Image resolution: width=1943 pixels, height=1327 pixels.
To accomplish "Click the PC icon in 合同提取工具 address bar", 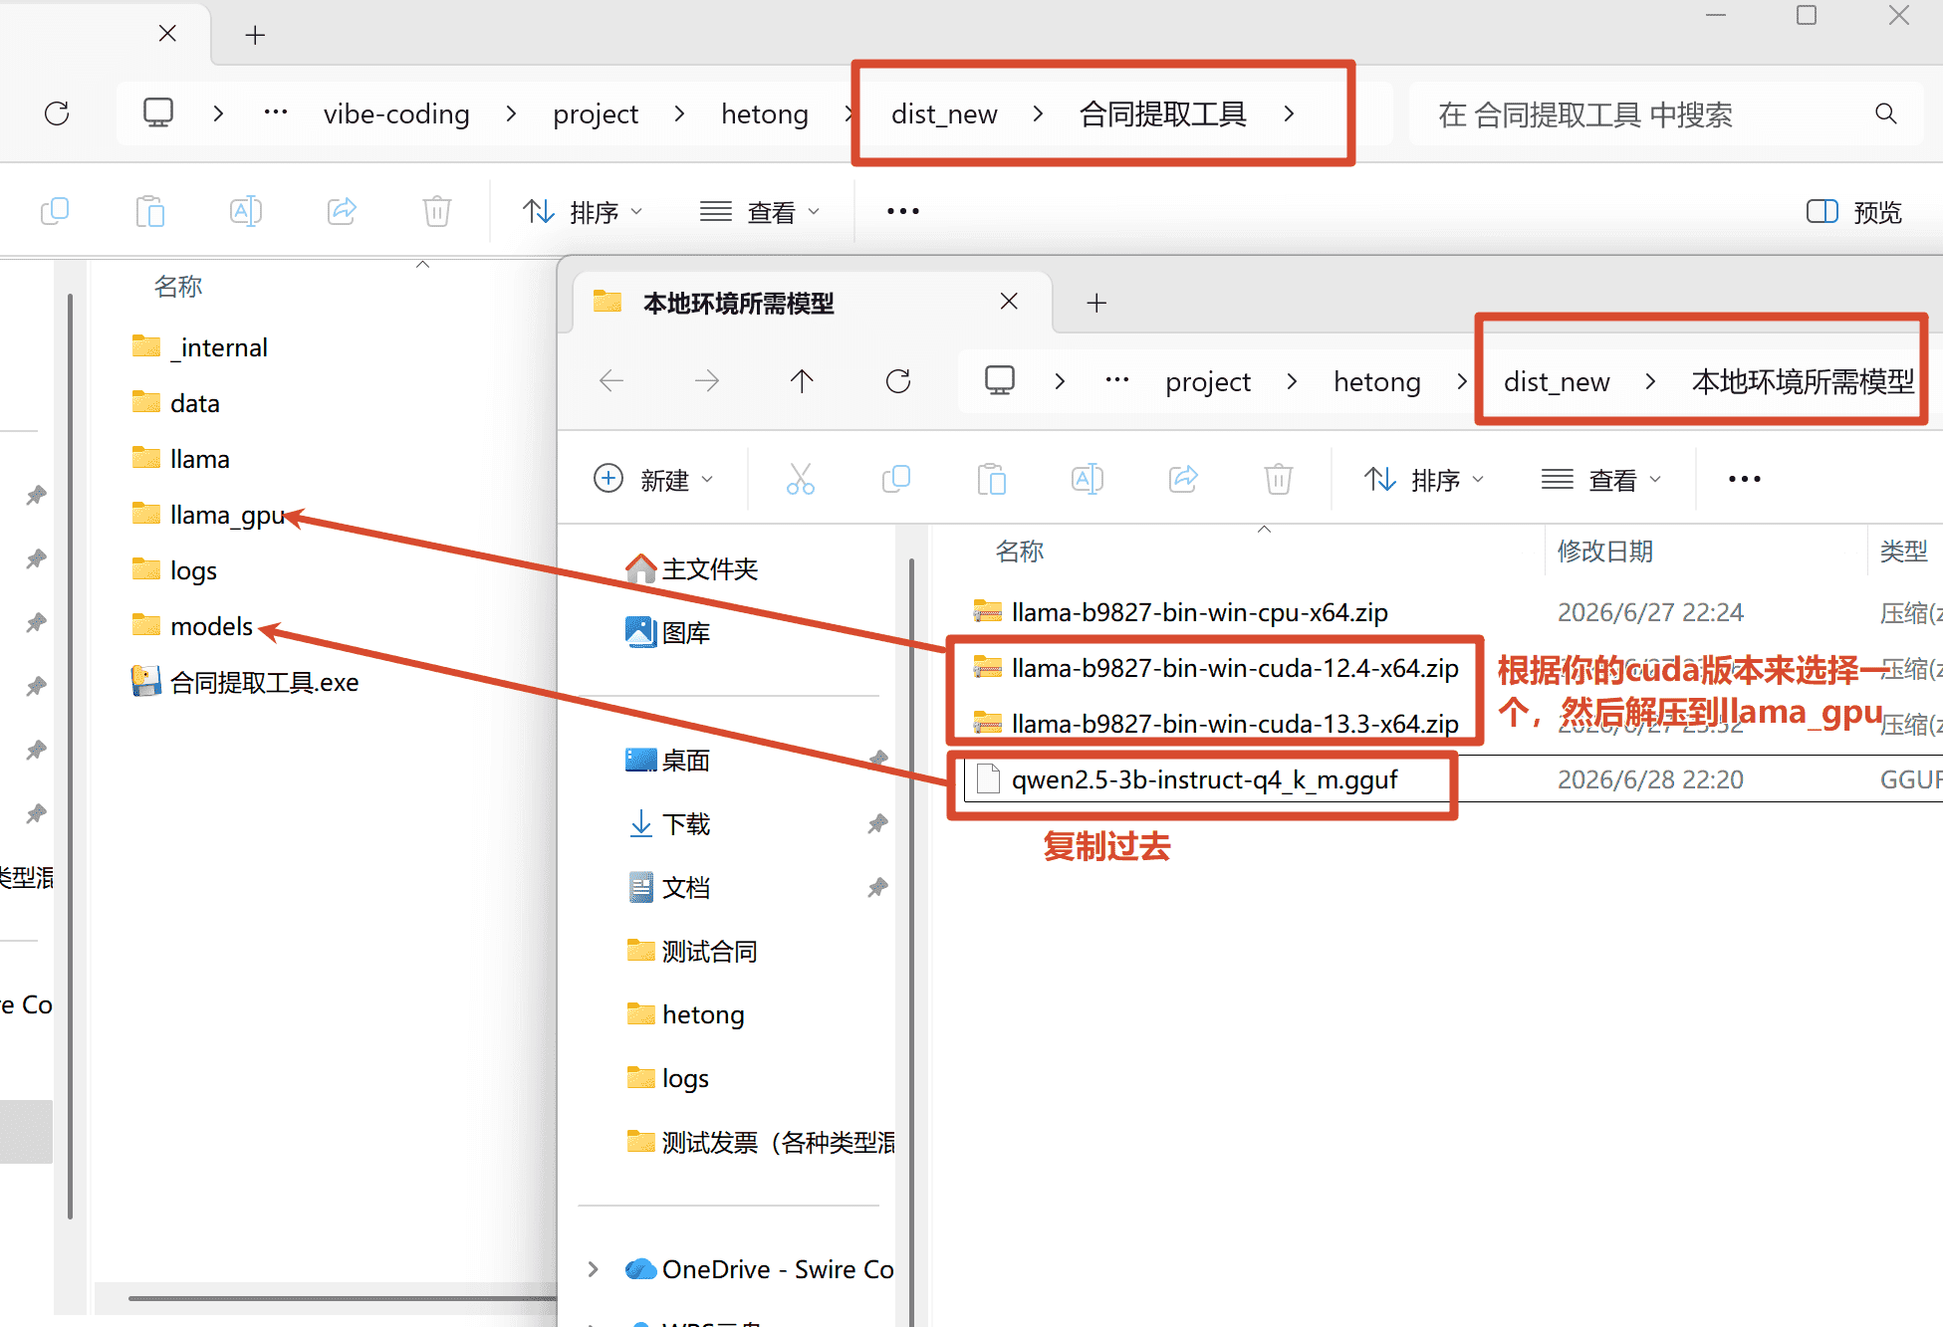I will pyautogui.click(x=158, y=112).
